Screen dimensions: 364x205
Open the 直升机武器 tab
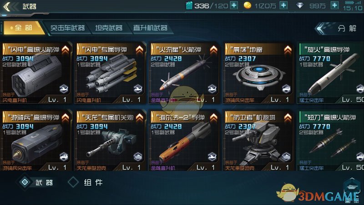point(150,28)
